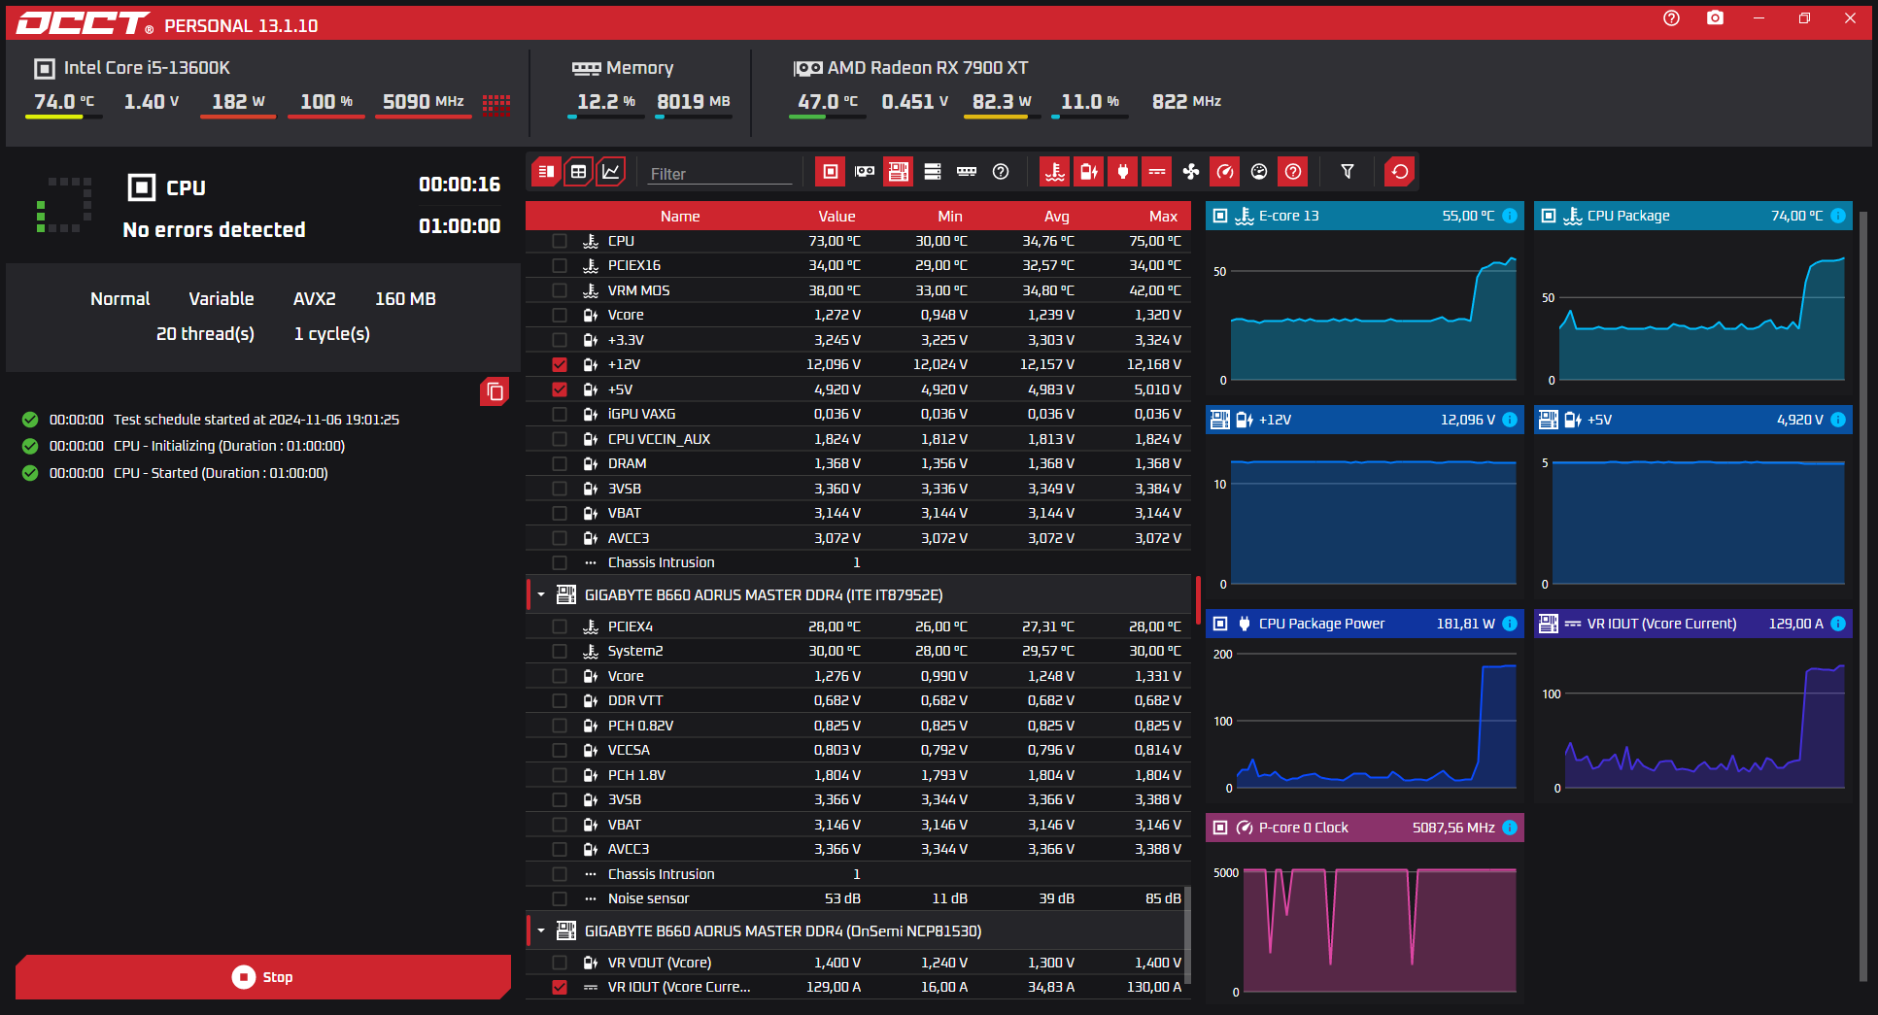Open help from the title bar
This screenshot has width=1878, height=1015.
(1671, 18)
